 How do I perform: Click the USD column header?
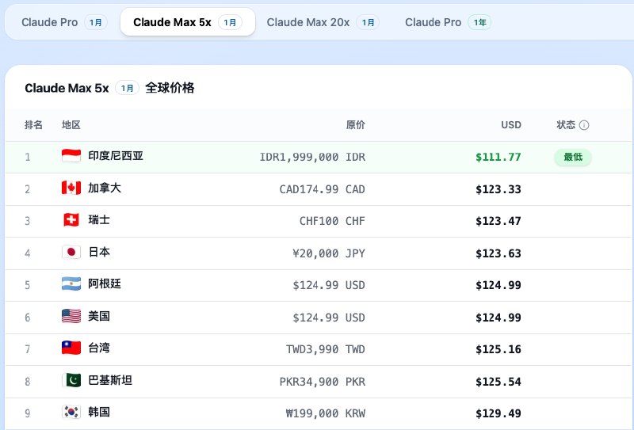[x=511, y=125]
